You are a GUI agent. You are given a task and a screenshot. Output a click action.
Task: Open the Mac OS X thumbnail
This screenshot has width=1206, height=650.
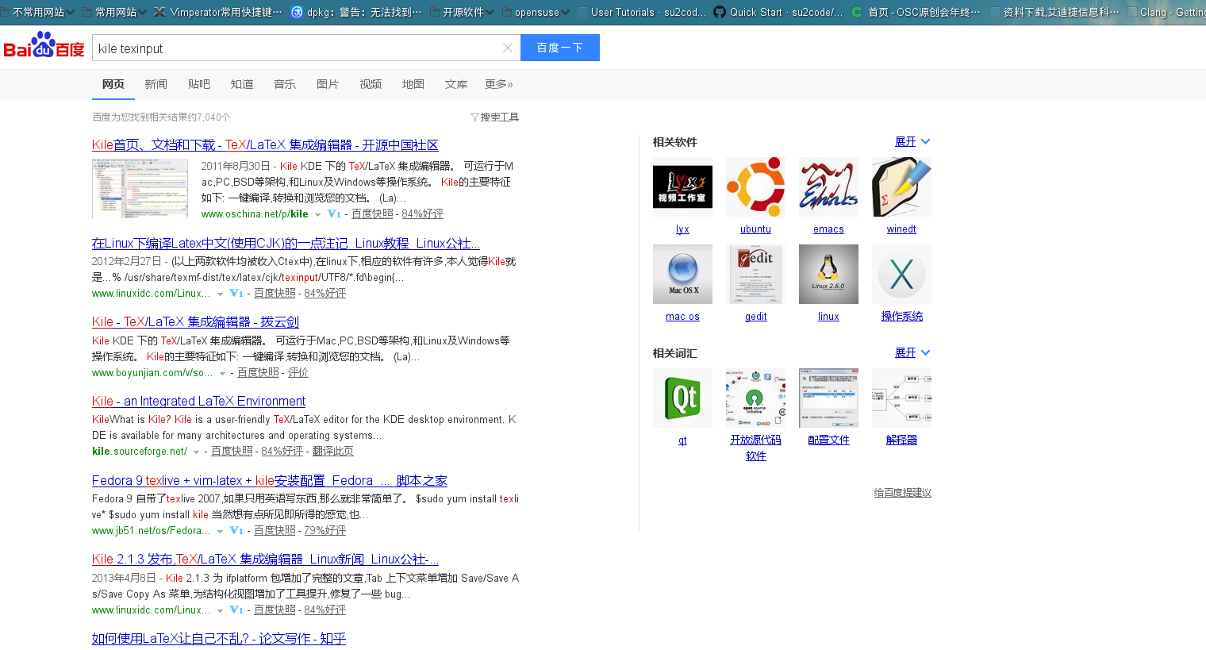(682, 274)
